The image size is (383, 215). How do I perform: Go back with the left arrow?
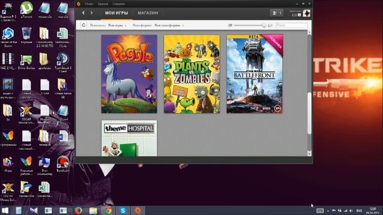pos(83,13)
